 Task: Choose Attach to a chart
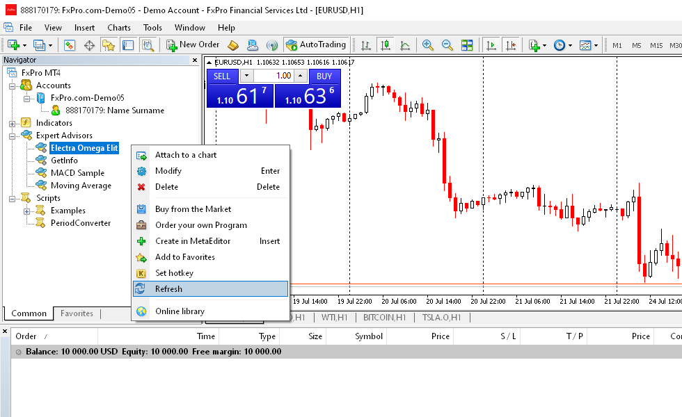click(210, 155)
